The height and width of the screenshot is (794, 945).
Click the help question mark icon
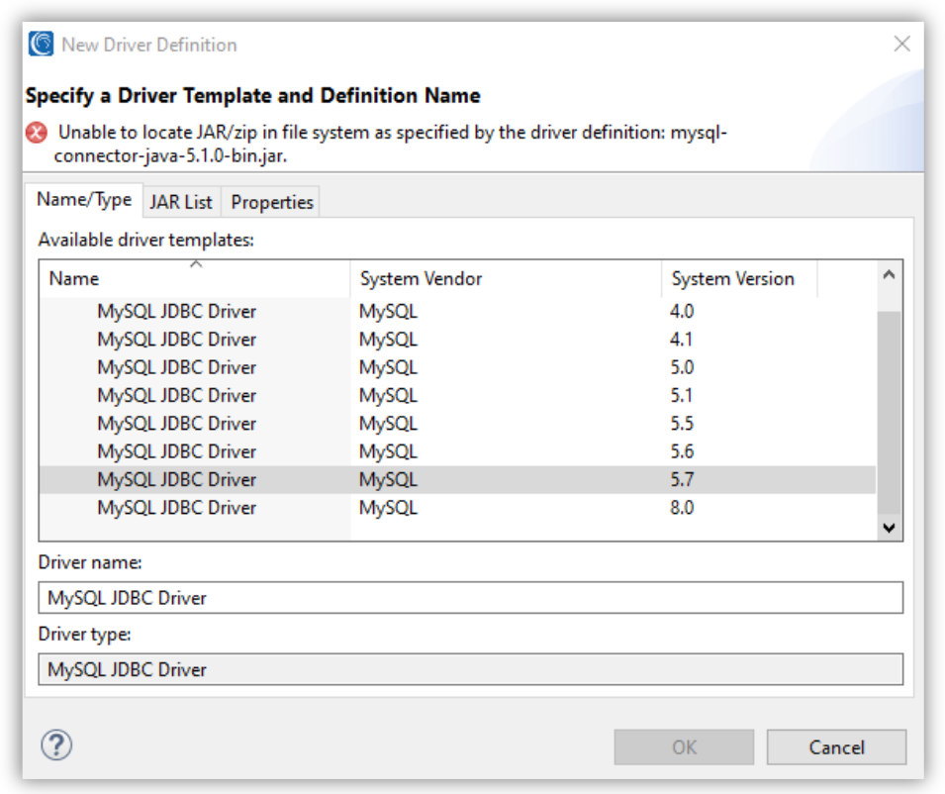tap(56, 745)
